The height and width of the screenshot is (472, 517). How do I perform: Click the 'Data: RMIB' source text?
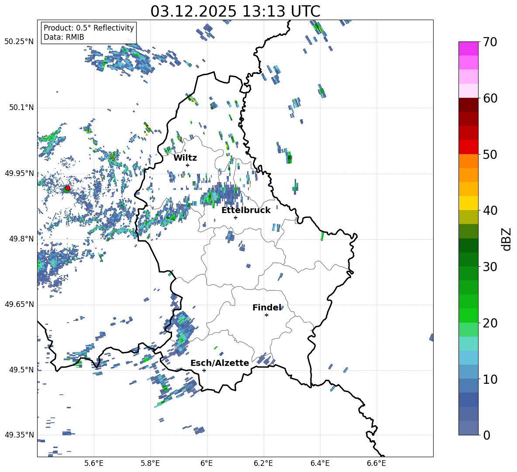click(64, 37)
